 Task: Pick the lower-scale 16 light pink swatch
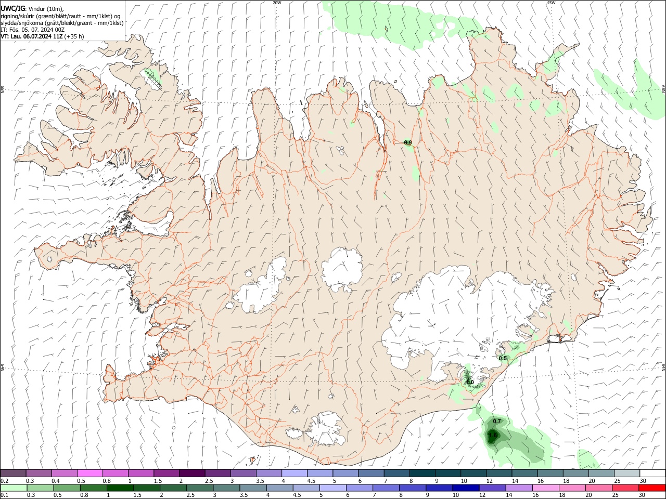click(x=545, y=488)
